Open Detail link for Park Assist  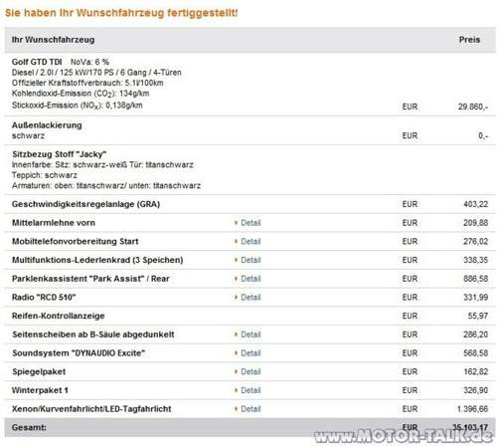click(250, 279)
